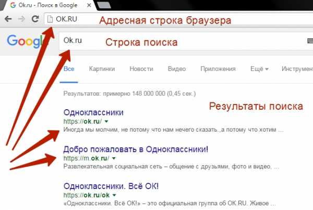Screen dimensions: 313x210
Task: Switch to the 'Новости' search tab
Action: pos(141,69)
